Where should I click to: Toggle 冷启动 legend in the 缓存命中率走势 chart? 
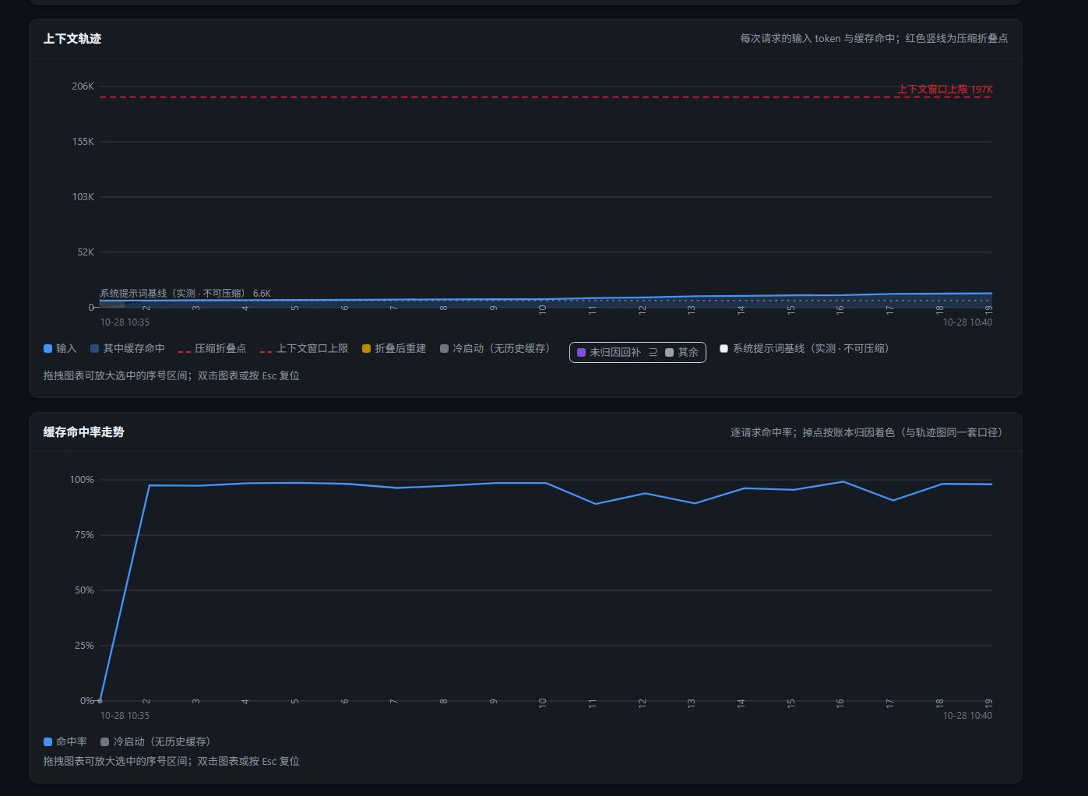(157, 742)
